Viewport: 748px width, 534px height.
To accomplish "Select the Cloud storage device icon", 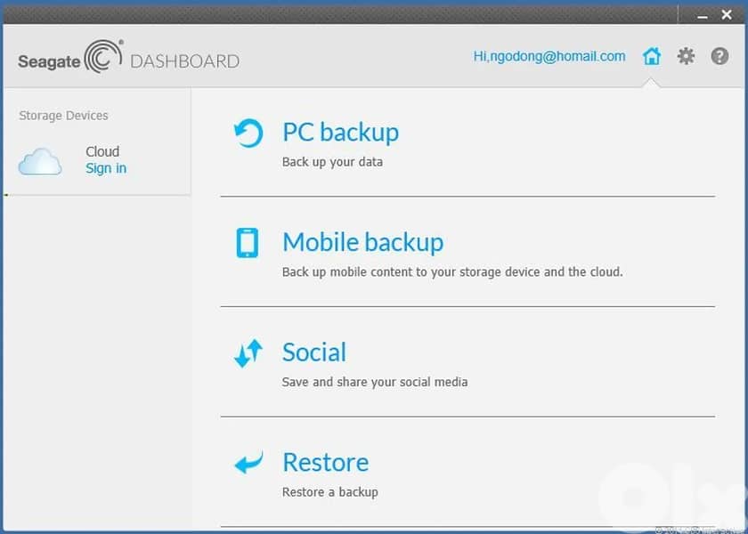I will (x=40, y=162).
